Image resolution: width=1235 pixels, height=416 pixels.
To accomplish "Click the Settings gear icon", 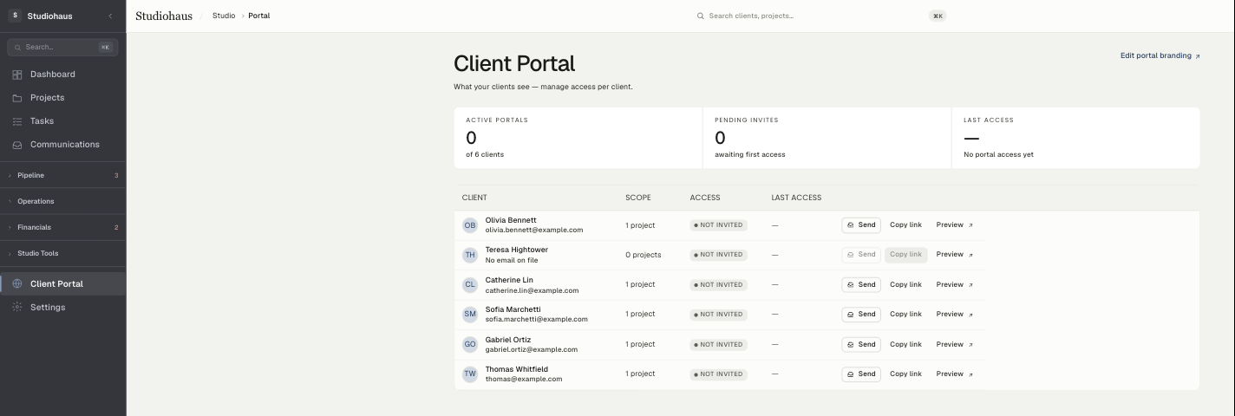I will [17, 307].
